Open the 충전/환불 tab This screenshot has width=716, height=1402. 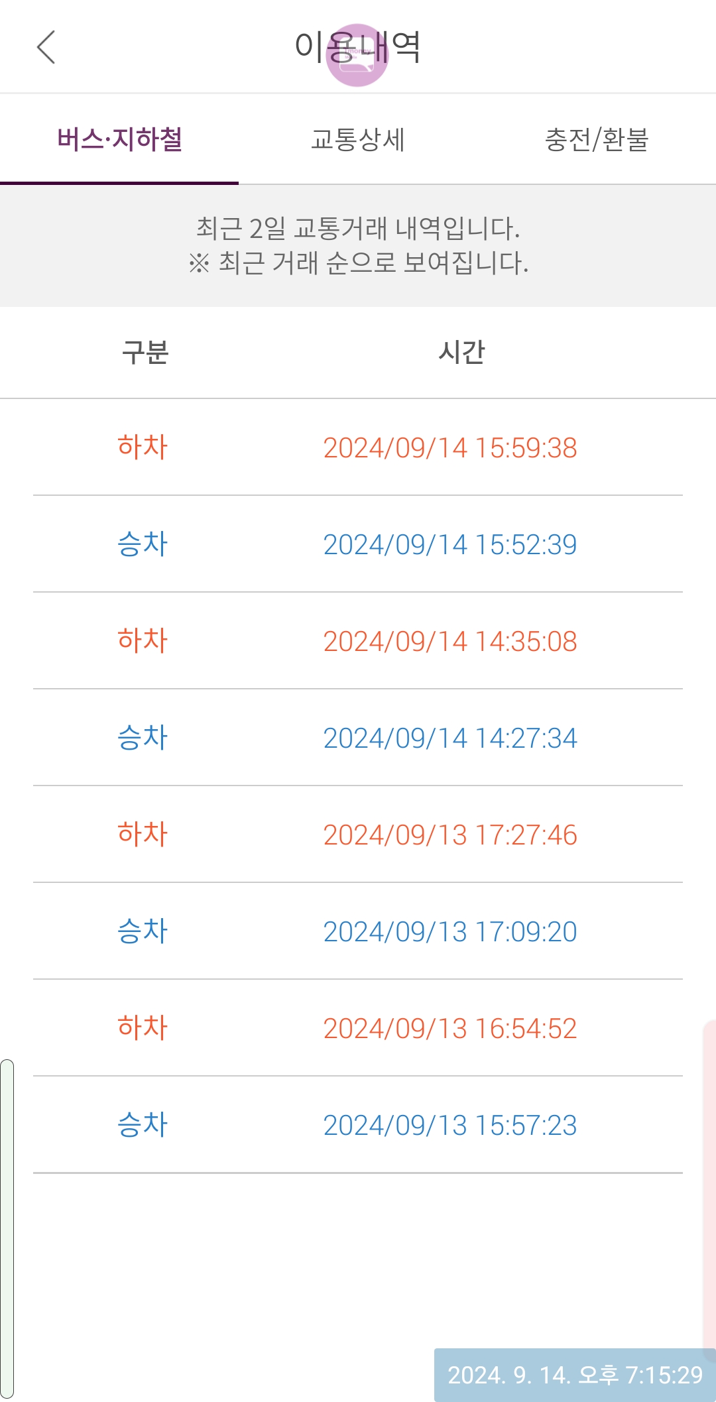[596, 140]
